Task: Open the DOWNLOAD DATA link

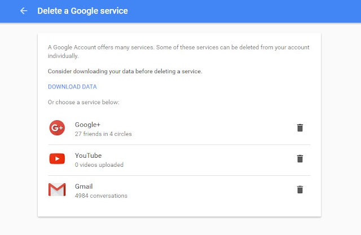Action: point(72,87)
